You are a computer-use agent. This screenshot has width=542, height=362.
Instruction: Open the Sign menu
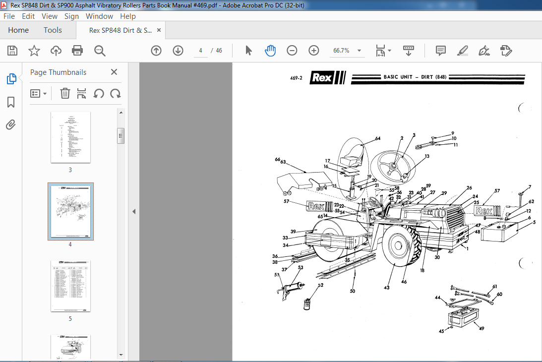(x=71, y=16)
